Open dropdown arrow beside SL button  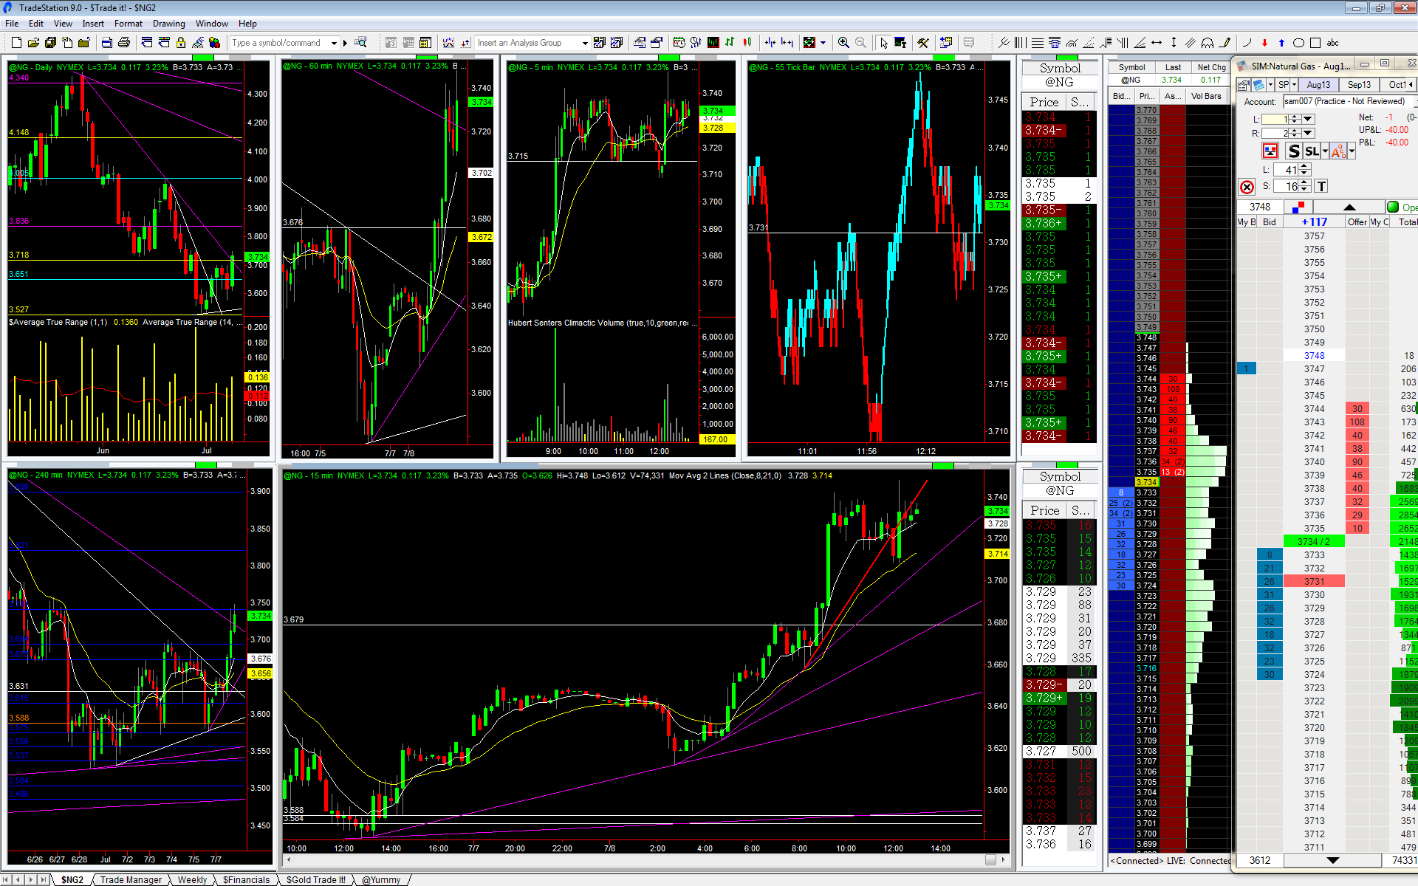pyautogui.click(x=1325, y=151)
